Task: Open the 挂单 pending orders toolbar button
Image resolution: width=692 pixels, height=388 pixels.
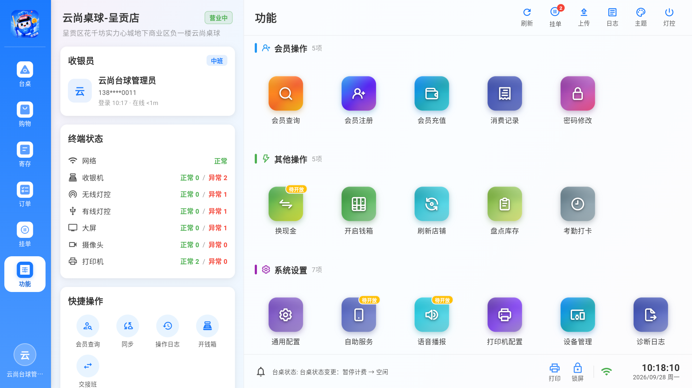Action: coord(555,17)
